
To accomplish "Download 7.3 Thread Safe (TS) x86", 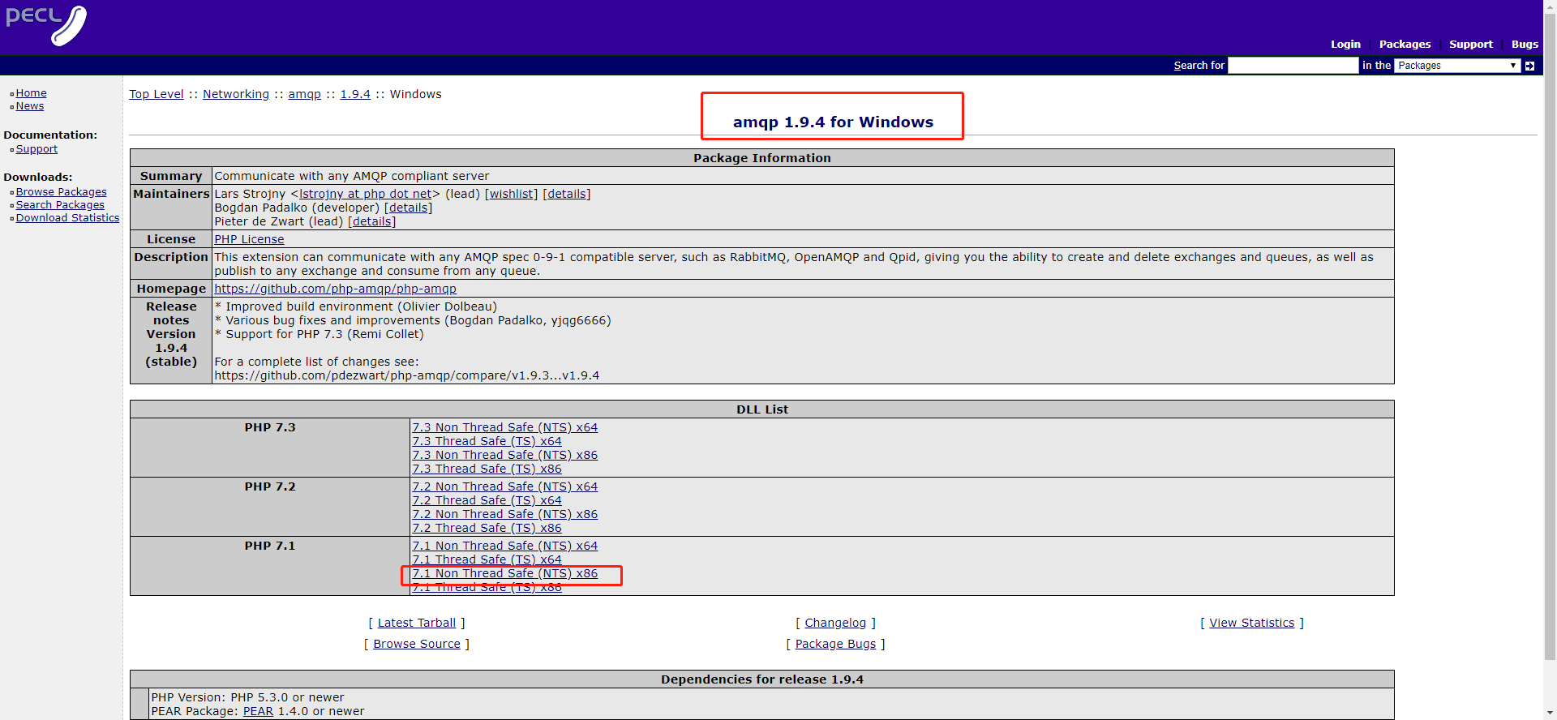I will pyautogui.click(x=487, y=469).
